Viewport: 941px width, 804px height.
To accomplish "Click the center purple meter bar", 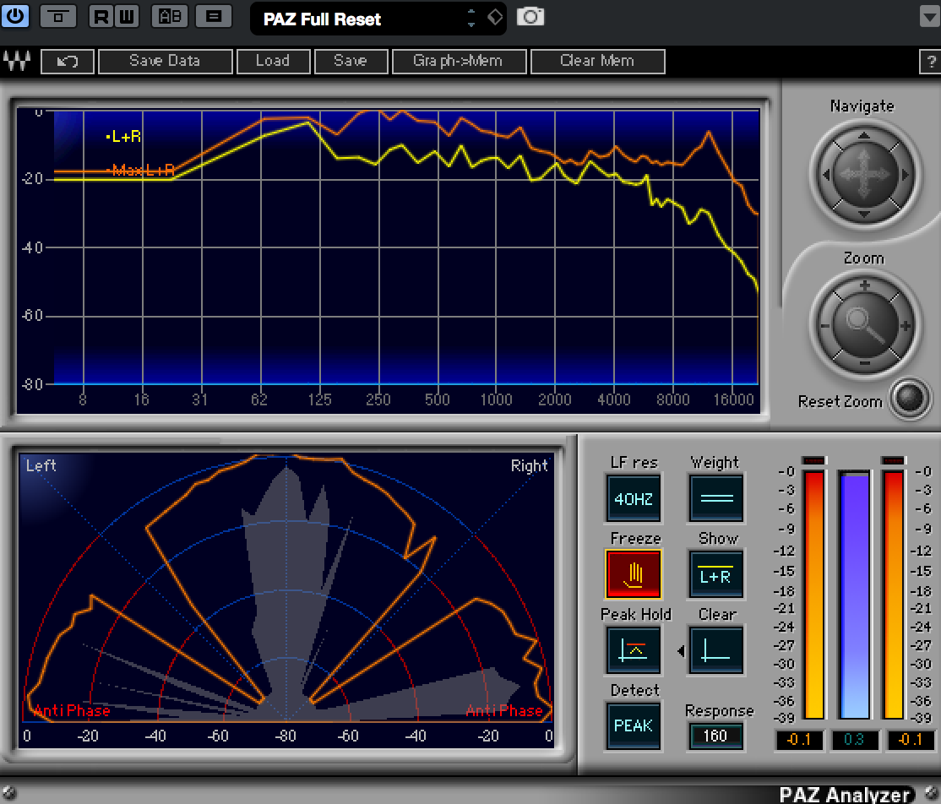I will (854, 594).
